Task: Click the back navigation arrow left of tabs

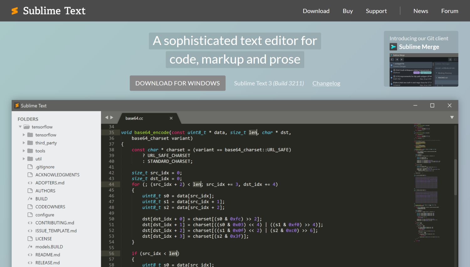Action: point(107,117)
